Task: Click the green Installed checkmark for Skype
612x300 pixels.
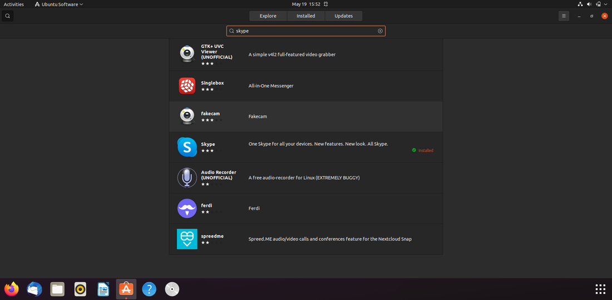Action: click(x=414, y=150)
